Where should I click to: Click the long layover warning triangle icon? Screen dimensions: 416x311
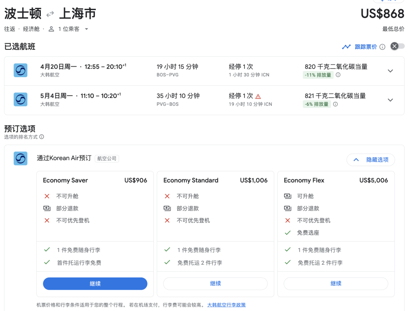[258, 96]
